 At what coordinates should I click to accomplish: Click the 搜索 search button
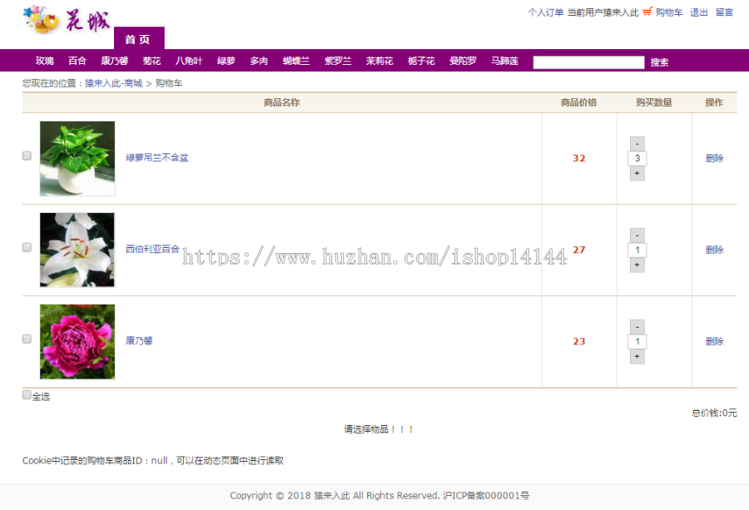click(x=659, y=62)
